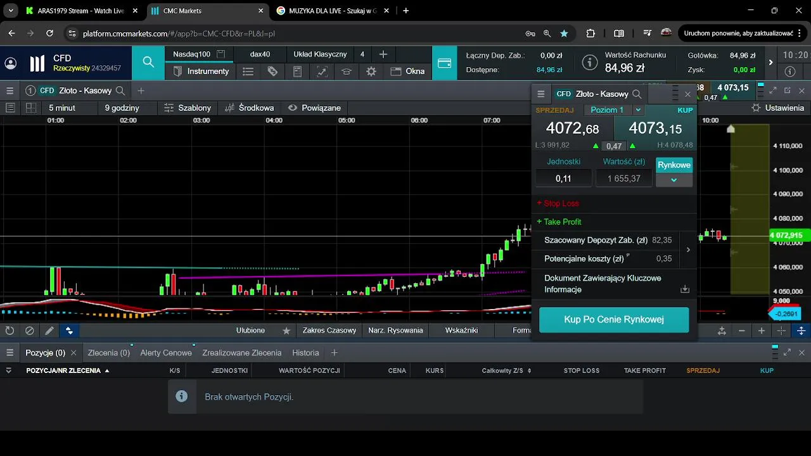This screenshot has width=811, height=456.
Task: Open the teal wallet funding icon
Action: 444,63
